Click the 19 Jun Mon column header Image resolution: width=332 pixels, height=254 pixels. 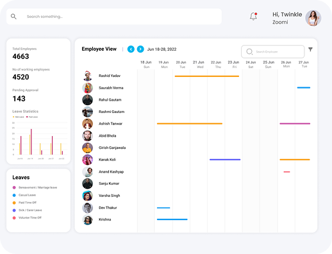coord(163,64)
